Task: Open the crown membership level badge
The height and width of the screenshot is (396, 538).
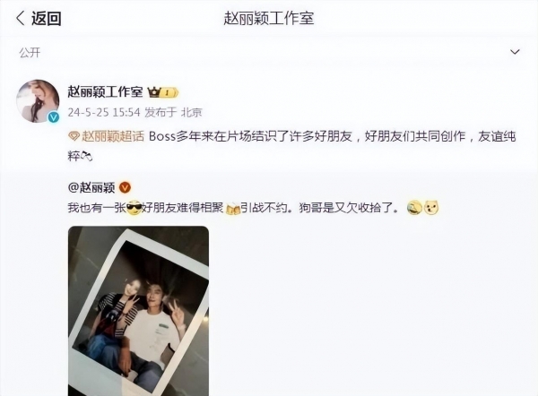Action: point(163,92)
